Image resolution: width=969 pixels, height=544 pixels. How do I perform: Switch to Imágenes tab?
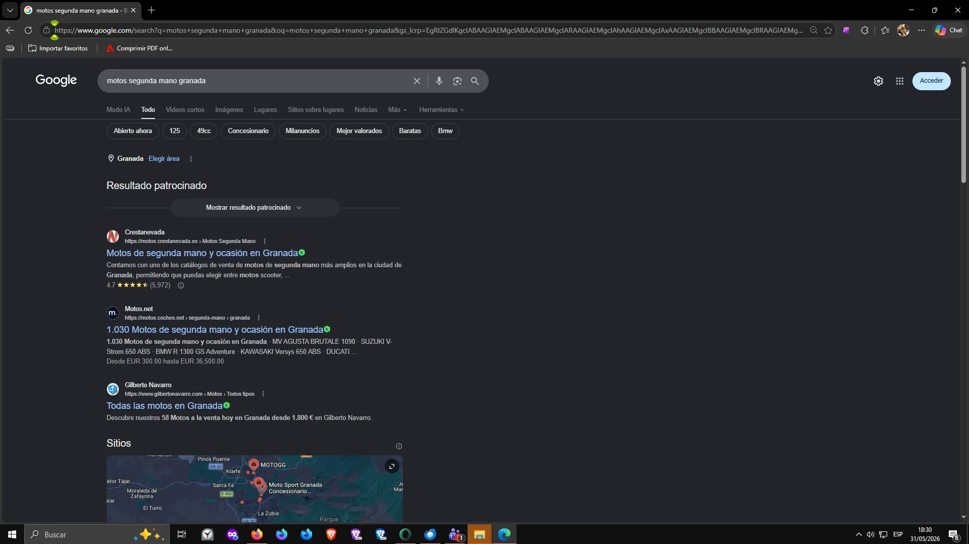pyautogui.click(x=229, y=110)
